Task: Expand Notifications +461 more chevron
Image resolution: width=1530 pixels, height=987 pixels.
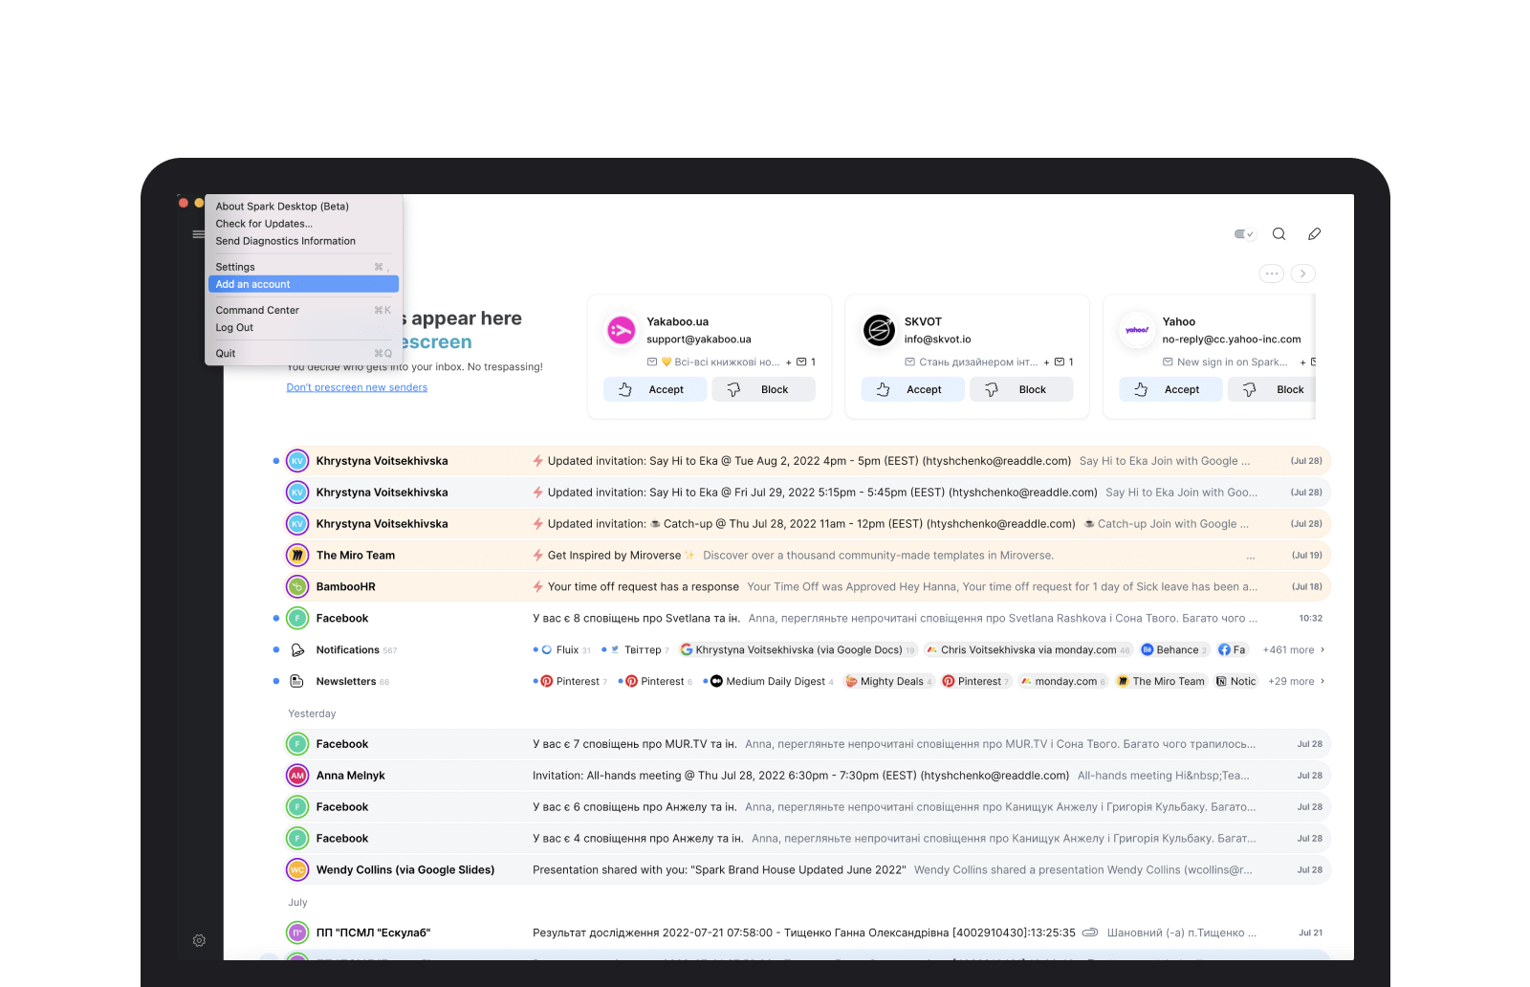Action: (x=1322, y=650)
